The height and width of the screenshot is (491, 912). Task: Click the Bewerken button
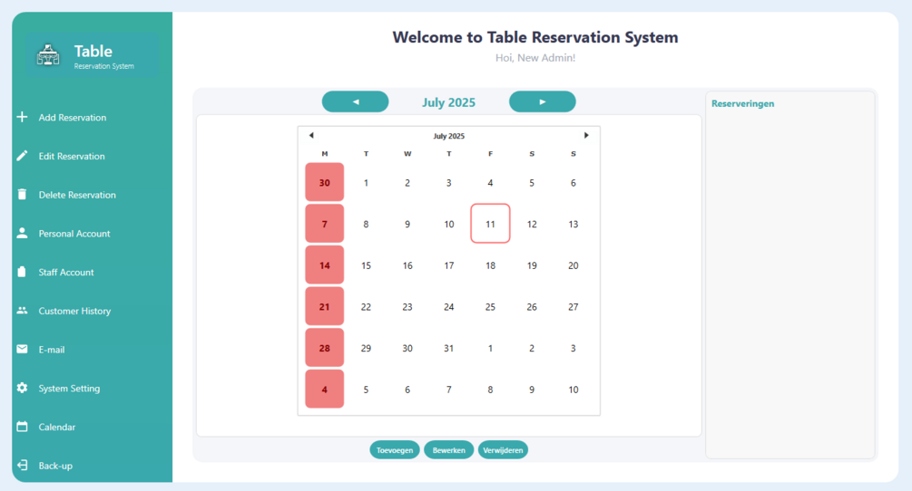coord(448,450)
